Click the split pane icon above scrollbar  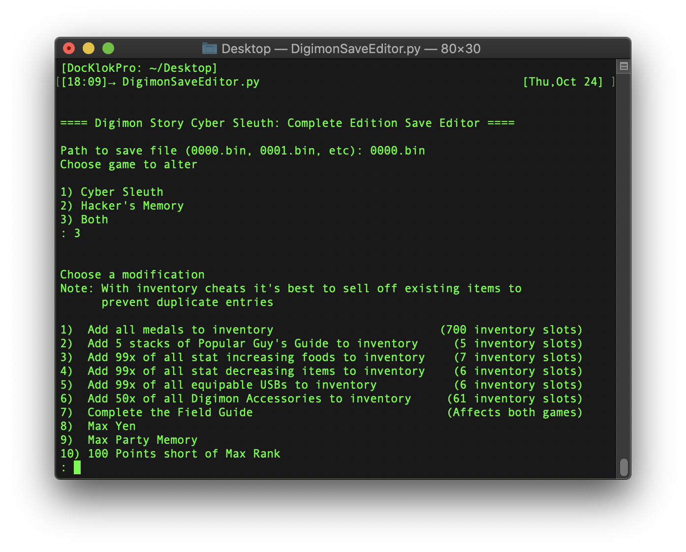point(624,66)
